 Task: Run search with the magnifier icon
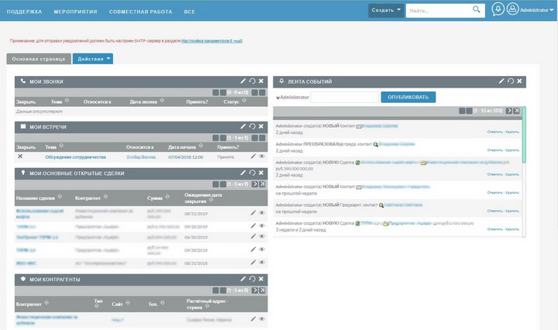(476, 9)
